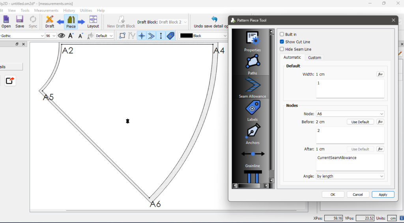404x223 pixels.
Task: Open the Utilities menu
Action: click(86, 10)
